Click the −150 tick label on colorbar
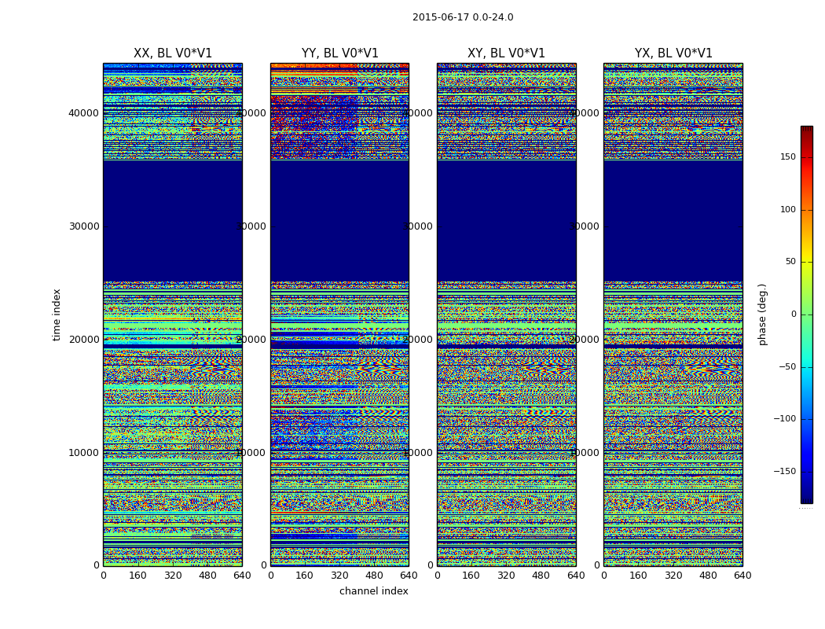This screenshot has width=825, height=629. pyautogui.click(x=785, y=472)
